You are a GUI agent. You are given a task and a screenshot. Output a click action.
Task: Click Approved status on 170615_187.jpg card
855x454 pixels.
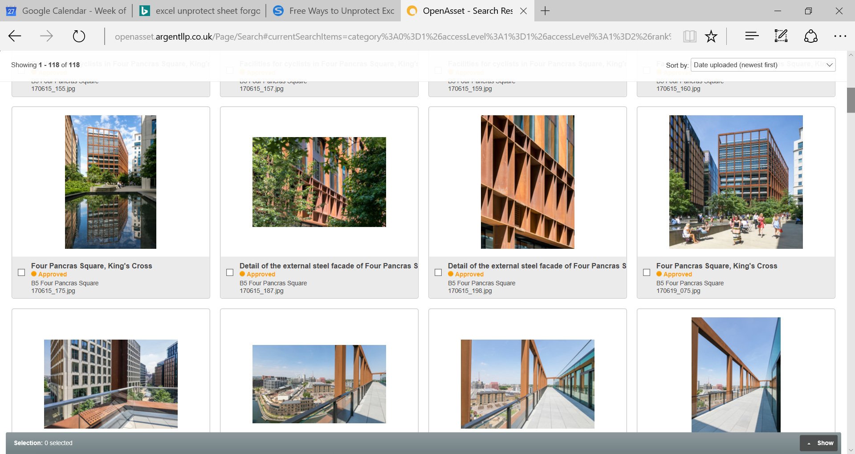[257, 274]
